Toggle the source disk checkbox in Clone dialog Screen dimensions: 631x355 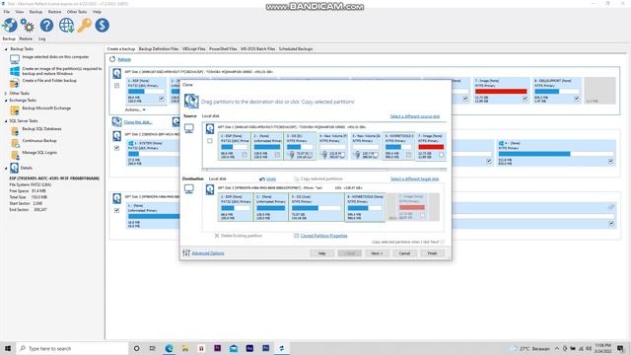[210, 141]
